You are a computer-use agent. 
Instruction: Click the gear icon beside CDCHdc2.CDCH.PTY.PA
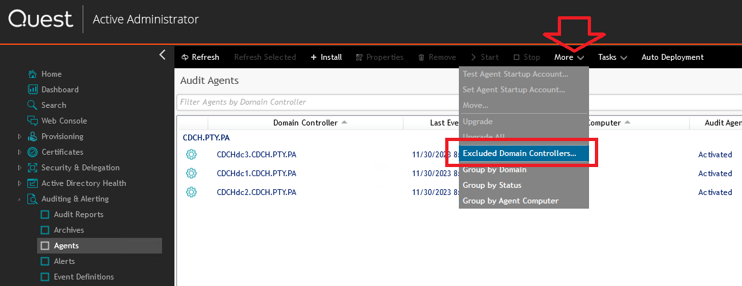click(191, 192)
